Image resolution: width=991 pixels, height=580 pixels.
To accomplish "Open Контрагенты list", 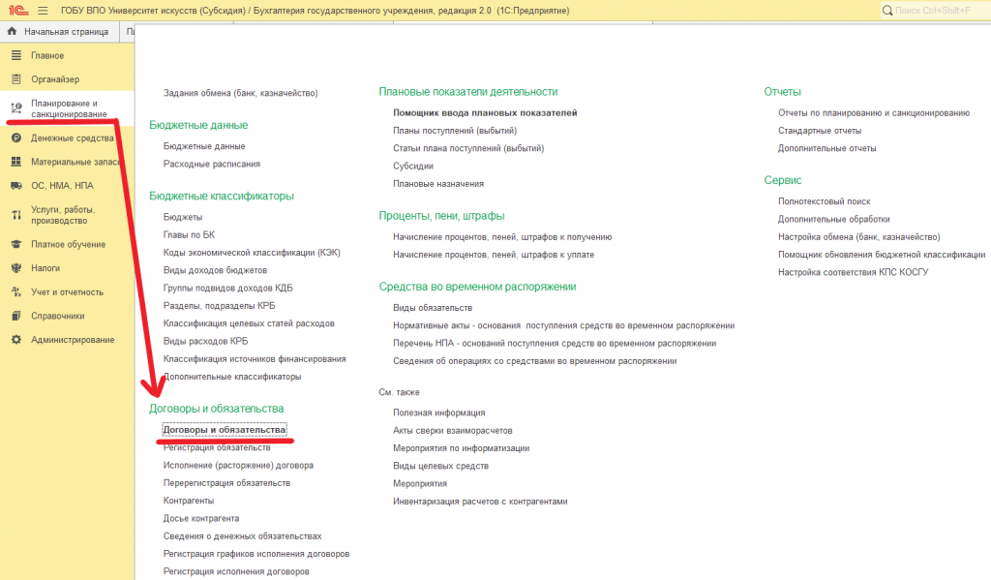I will [x=189, y=501].
